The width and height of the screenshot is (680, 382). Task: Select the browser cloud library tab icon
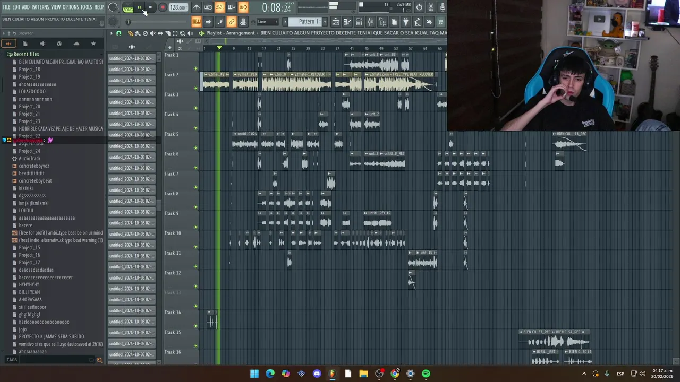[76, 44]
